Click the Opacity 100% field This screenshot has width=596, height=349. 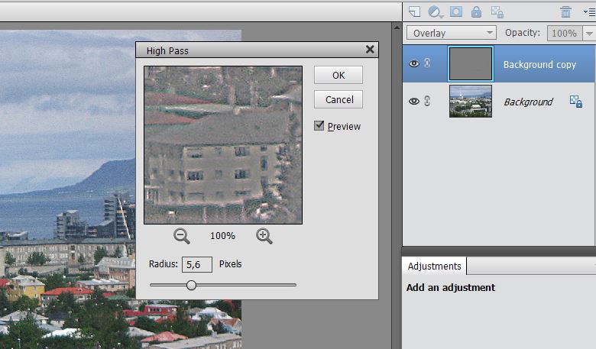[x=564, y=33]
